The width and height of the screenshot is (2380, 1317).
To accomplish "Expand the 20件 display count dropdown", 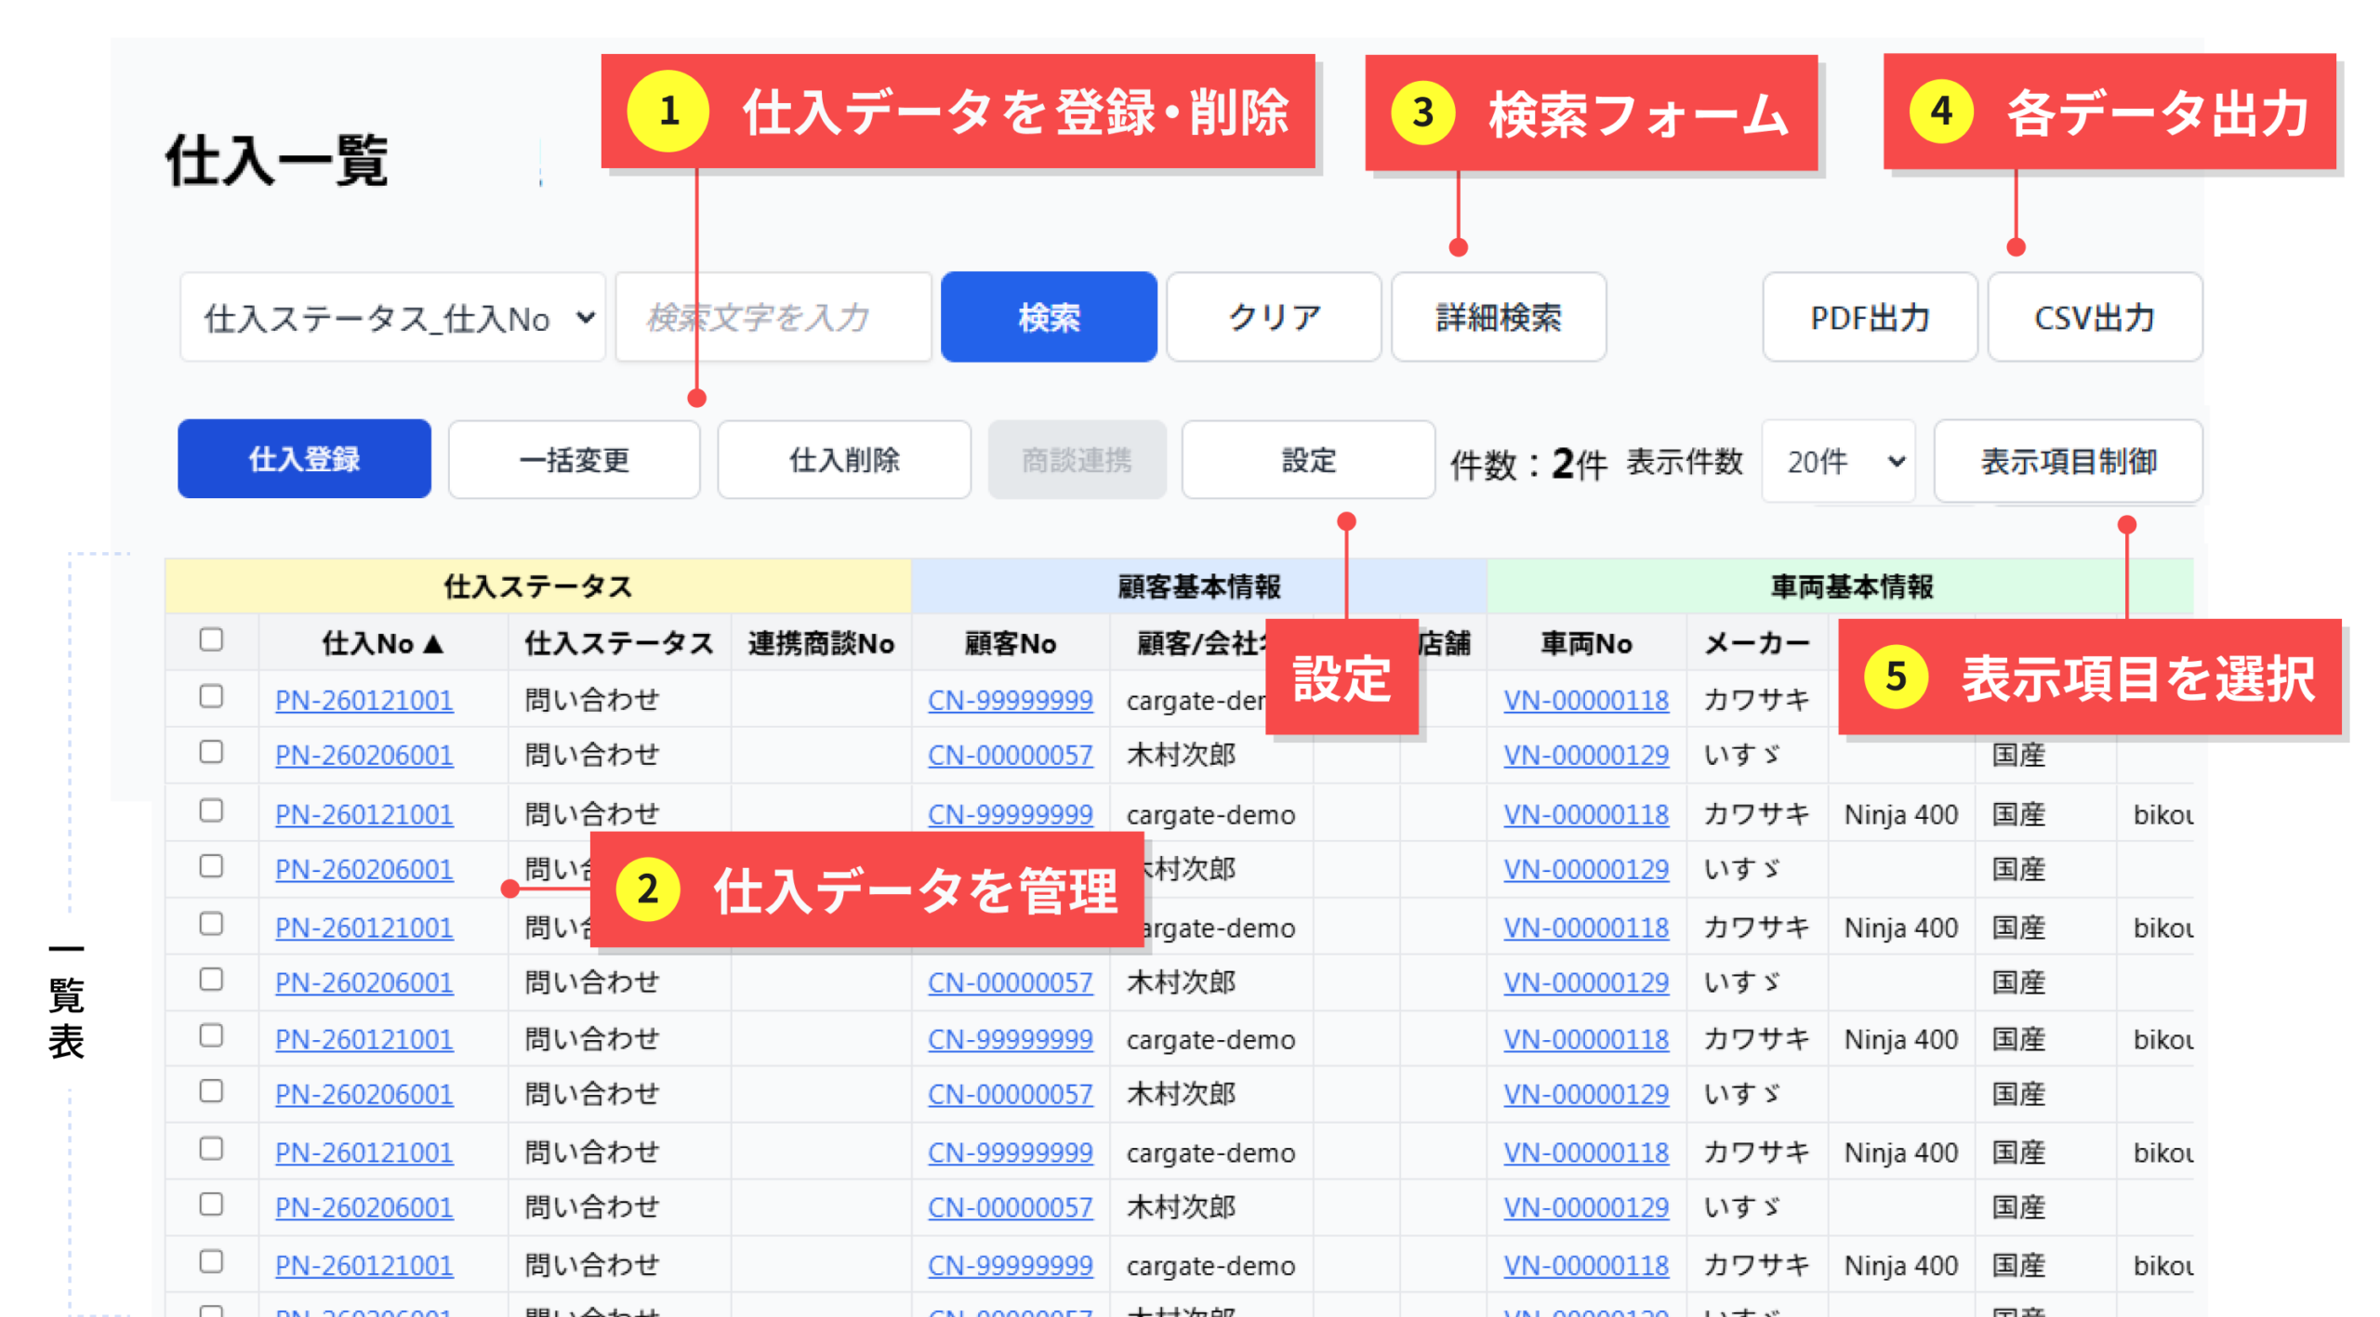I will pyautogui.click(x=1837, y=460).
